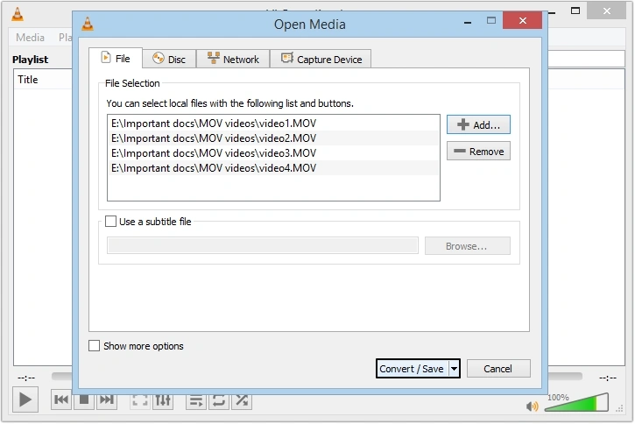
Task: Click the Previous media button in VLC
Action: [61, 400]
